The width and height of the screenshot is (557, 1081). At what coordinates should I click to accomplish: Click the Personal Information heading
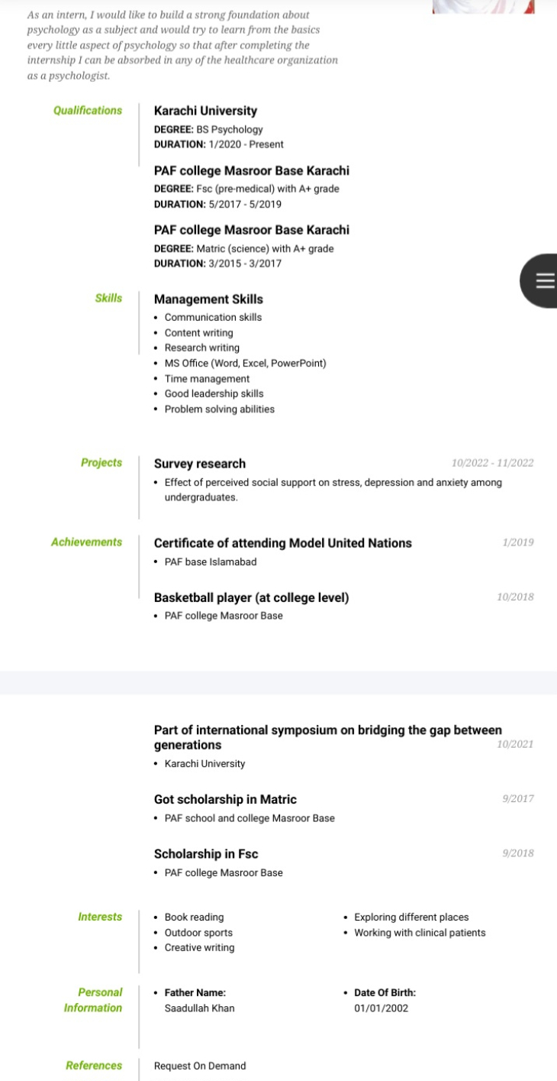93,1000
